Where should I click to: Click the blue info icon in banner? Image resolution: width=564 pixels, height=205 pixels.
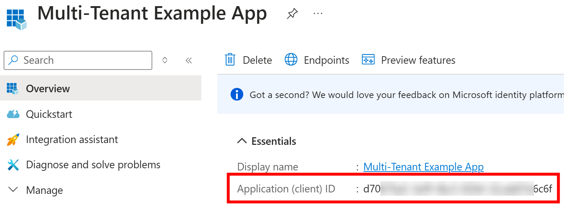point(237,95)
